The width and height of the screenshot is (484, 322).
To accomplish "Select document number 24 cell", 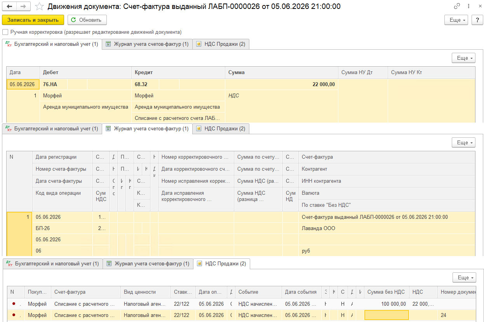I will click(x=457, y=315).
